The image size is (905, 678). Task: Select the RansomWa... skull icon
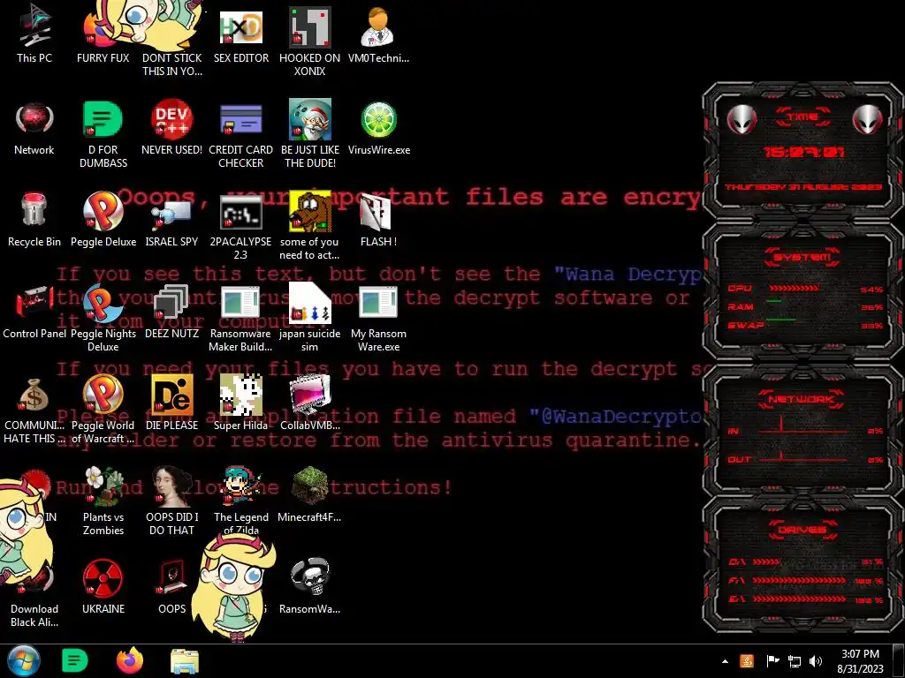[x=310, y=587]
